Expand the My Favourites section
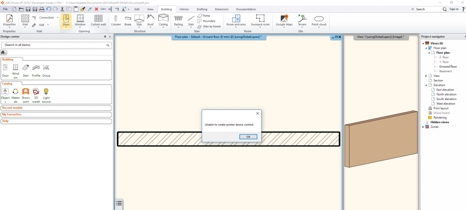466x210 pixels. point(13,115)
